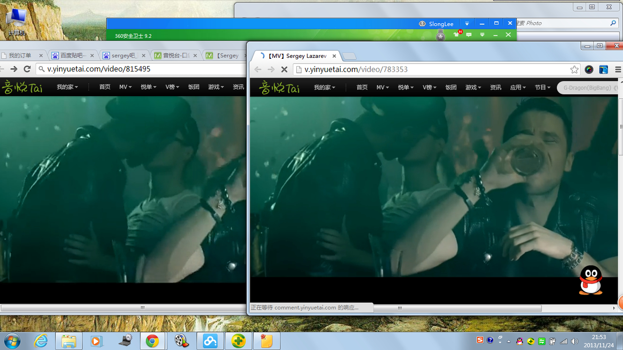Switch to the sergey吧 tab
The image size is (623, 350).
pyautogui.click(x=125, y=55)
